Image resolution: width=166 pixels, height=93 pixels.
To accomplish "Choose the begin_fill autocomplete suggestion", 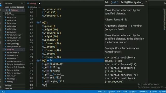I will (75, 81).
